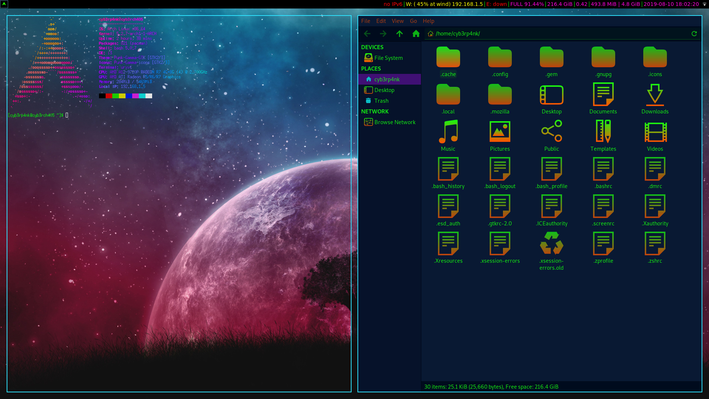
Task: Select the .esd_auth file
Action: [448, 211]
